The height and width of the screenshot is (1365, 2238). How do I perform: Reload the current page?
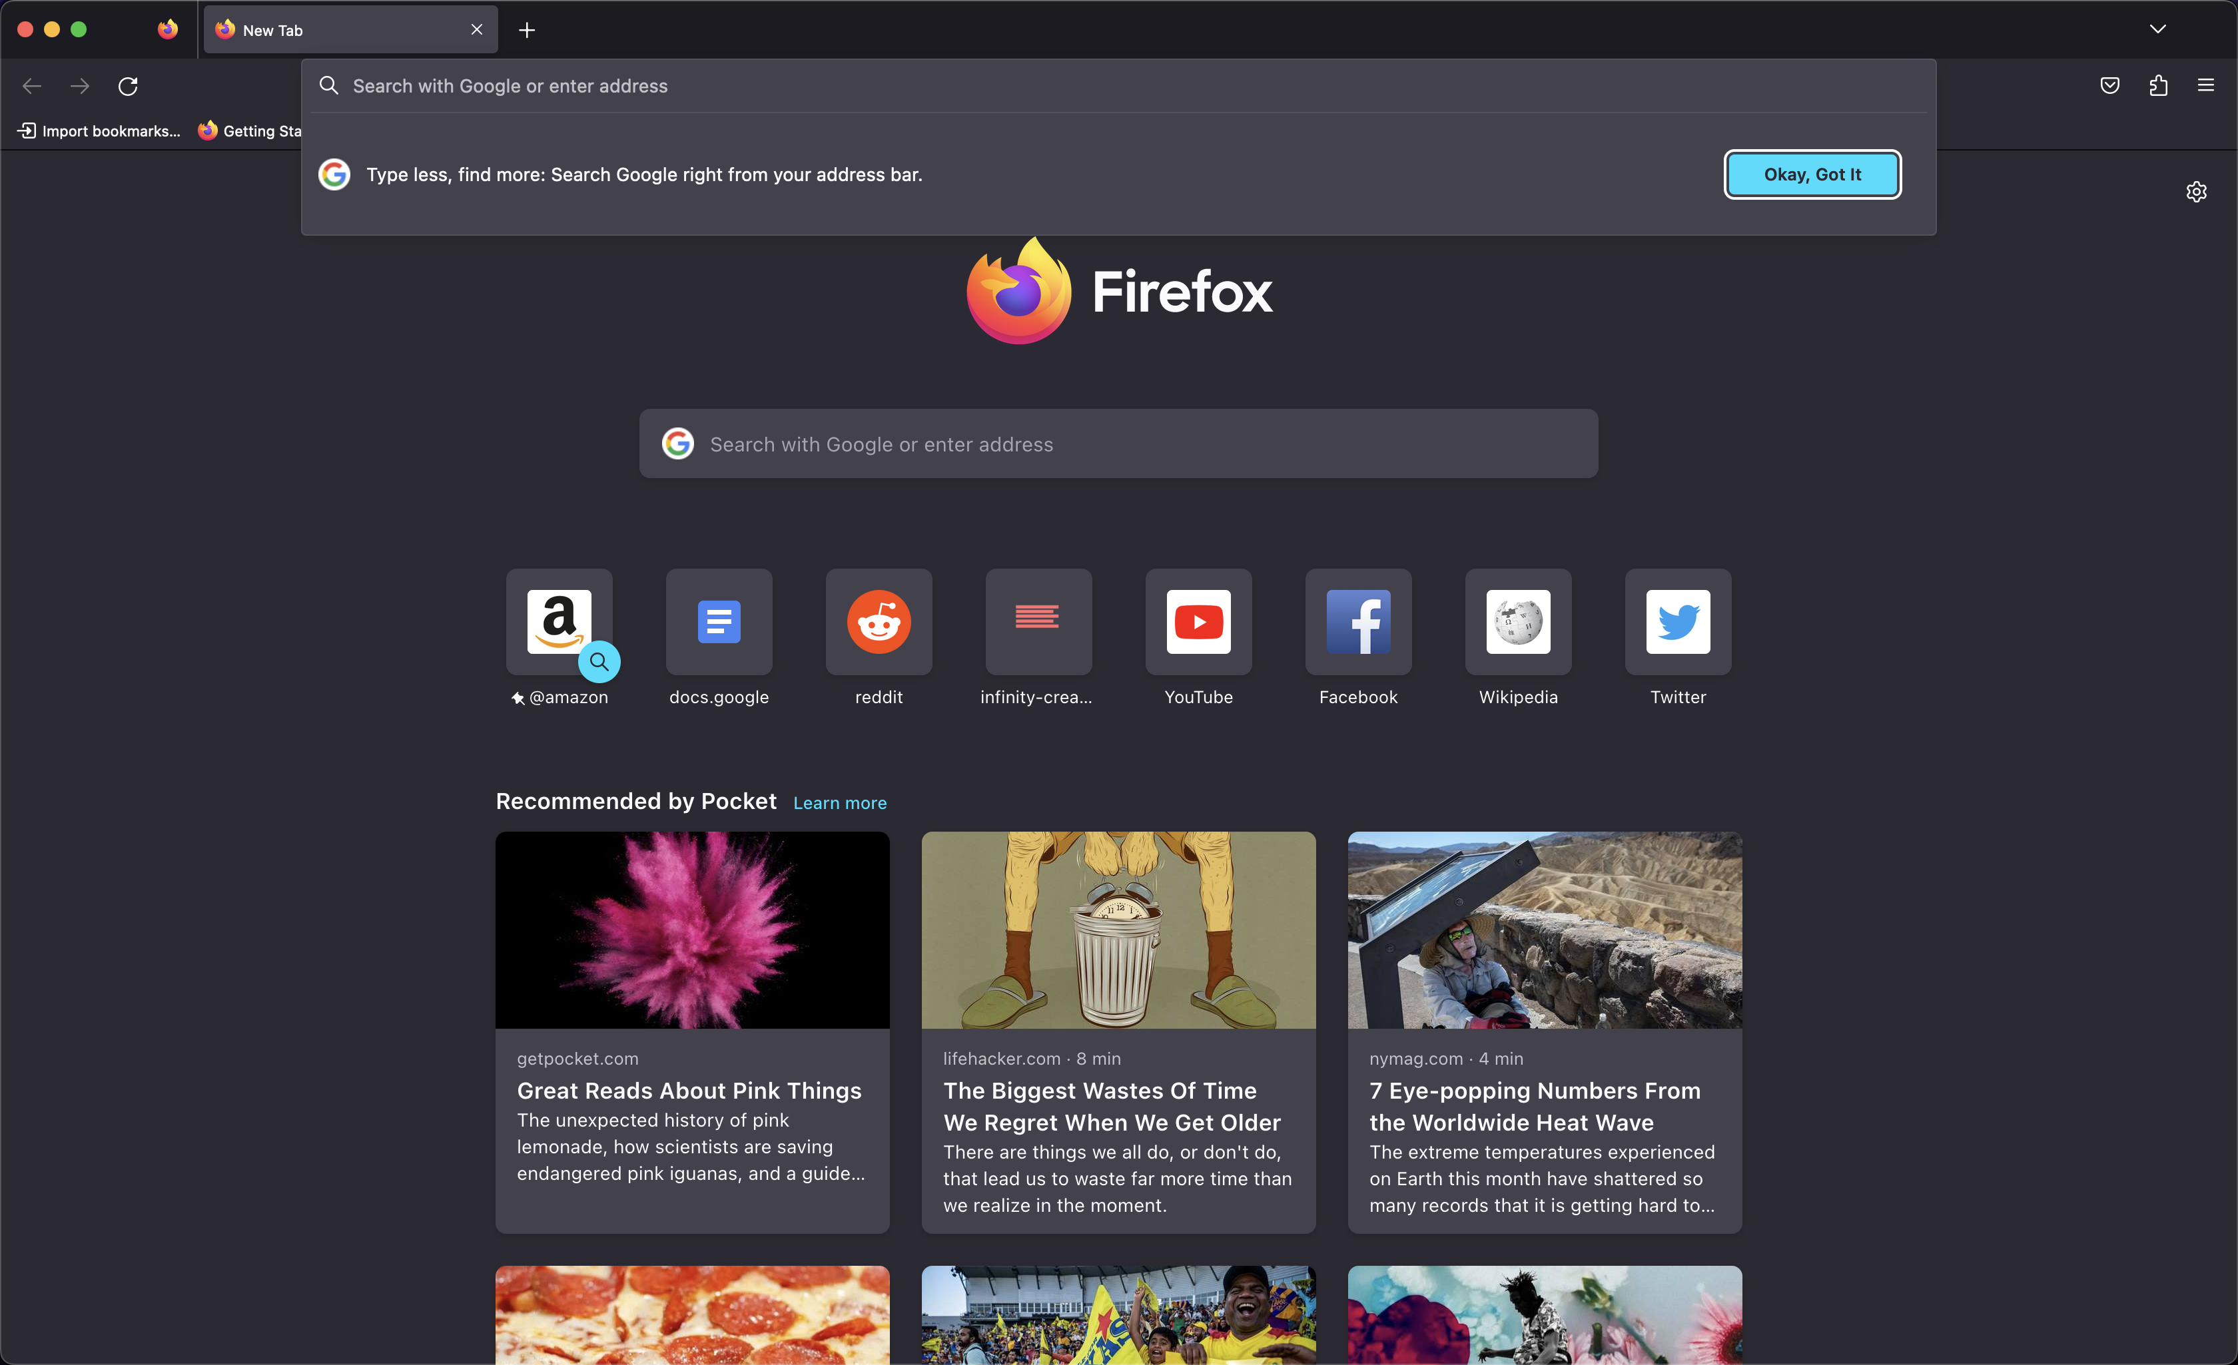click(x=128, y=87)
